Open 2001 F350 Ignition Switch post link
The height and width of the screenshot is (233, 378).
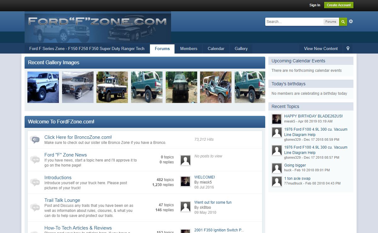[x=219, y=230]
